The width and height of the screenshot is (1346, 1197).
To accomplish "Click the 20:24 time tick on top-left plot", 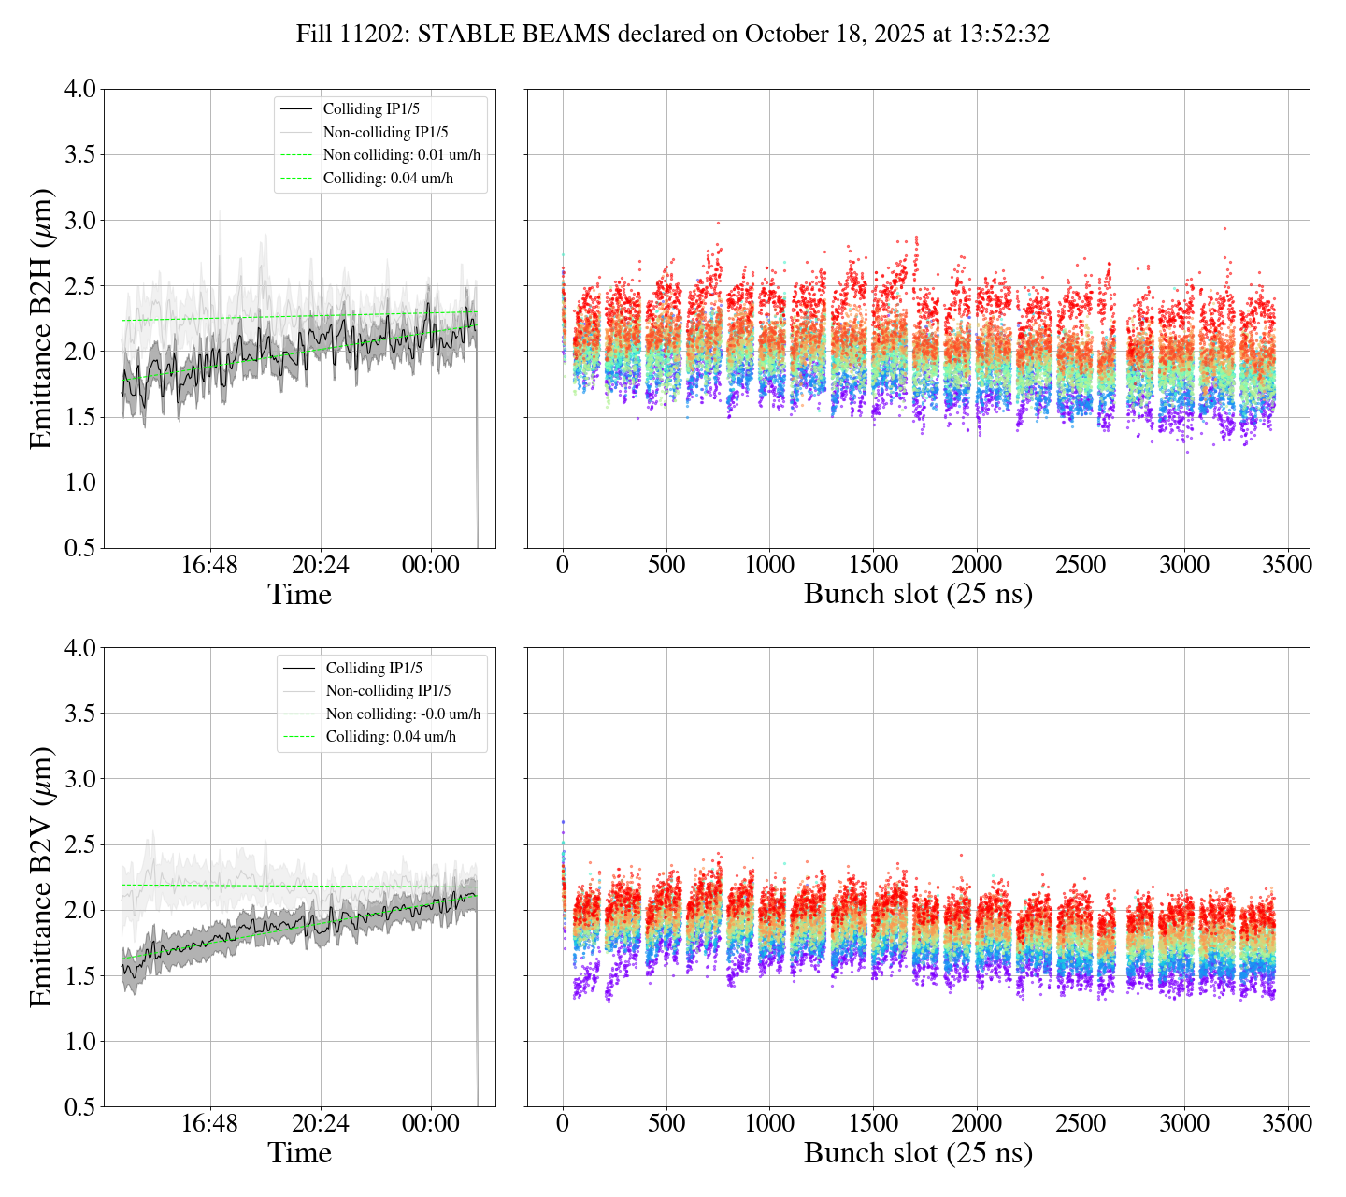I will pyautogui.click(x=320, y=566).
